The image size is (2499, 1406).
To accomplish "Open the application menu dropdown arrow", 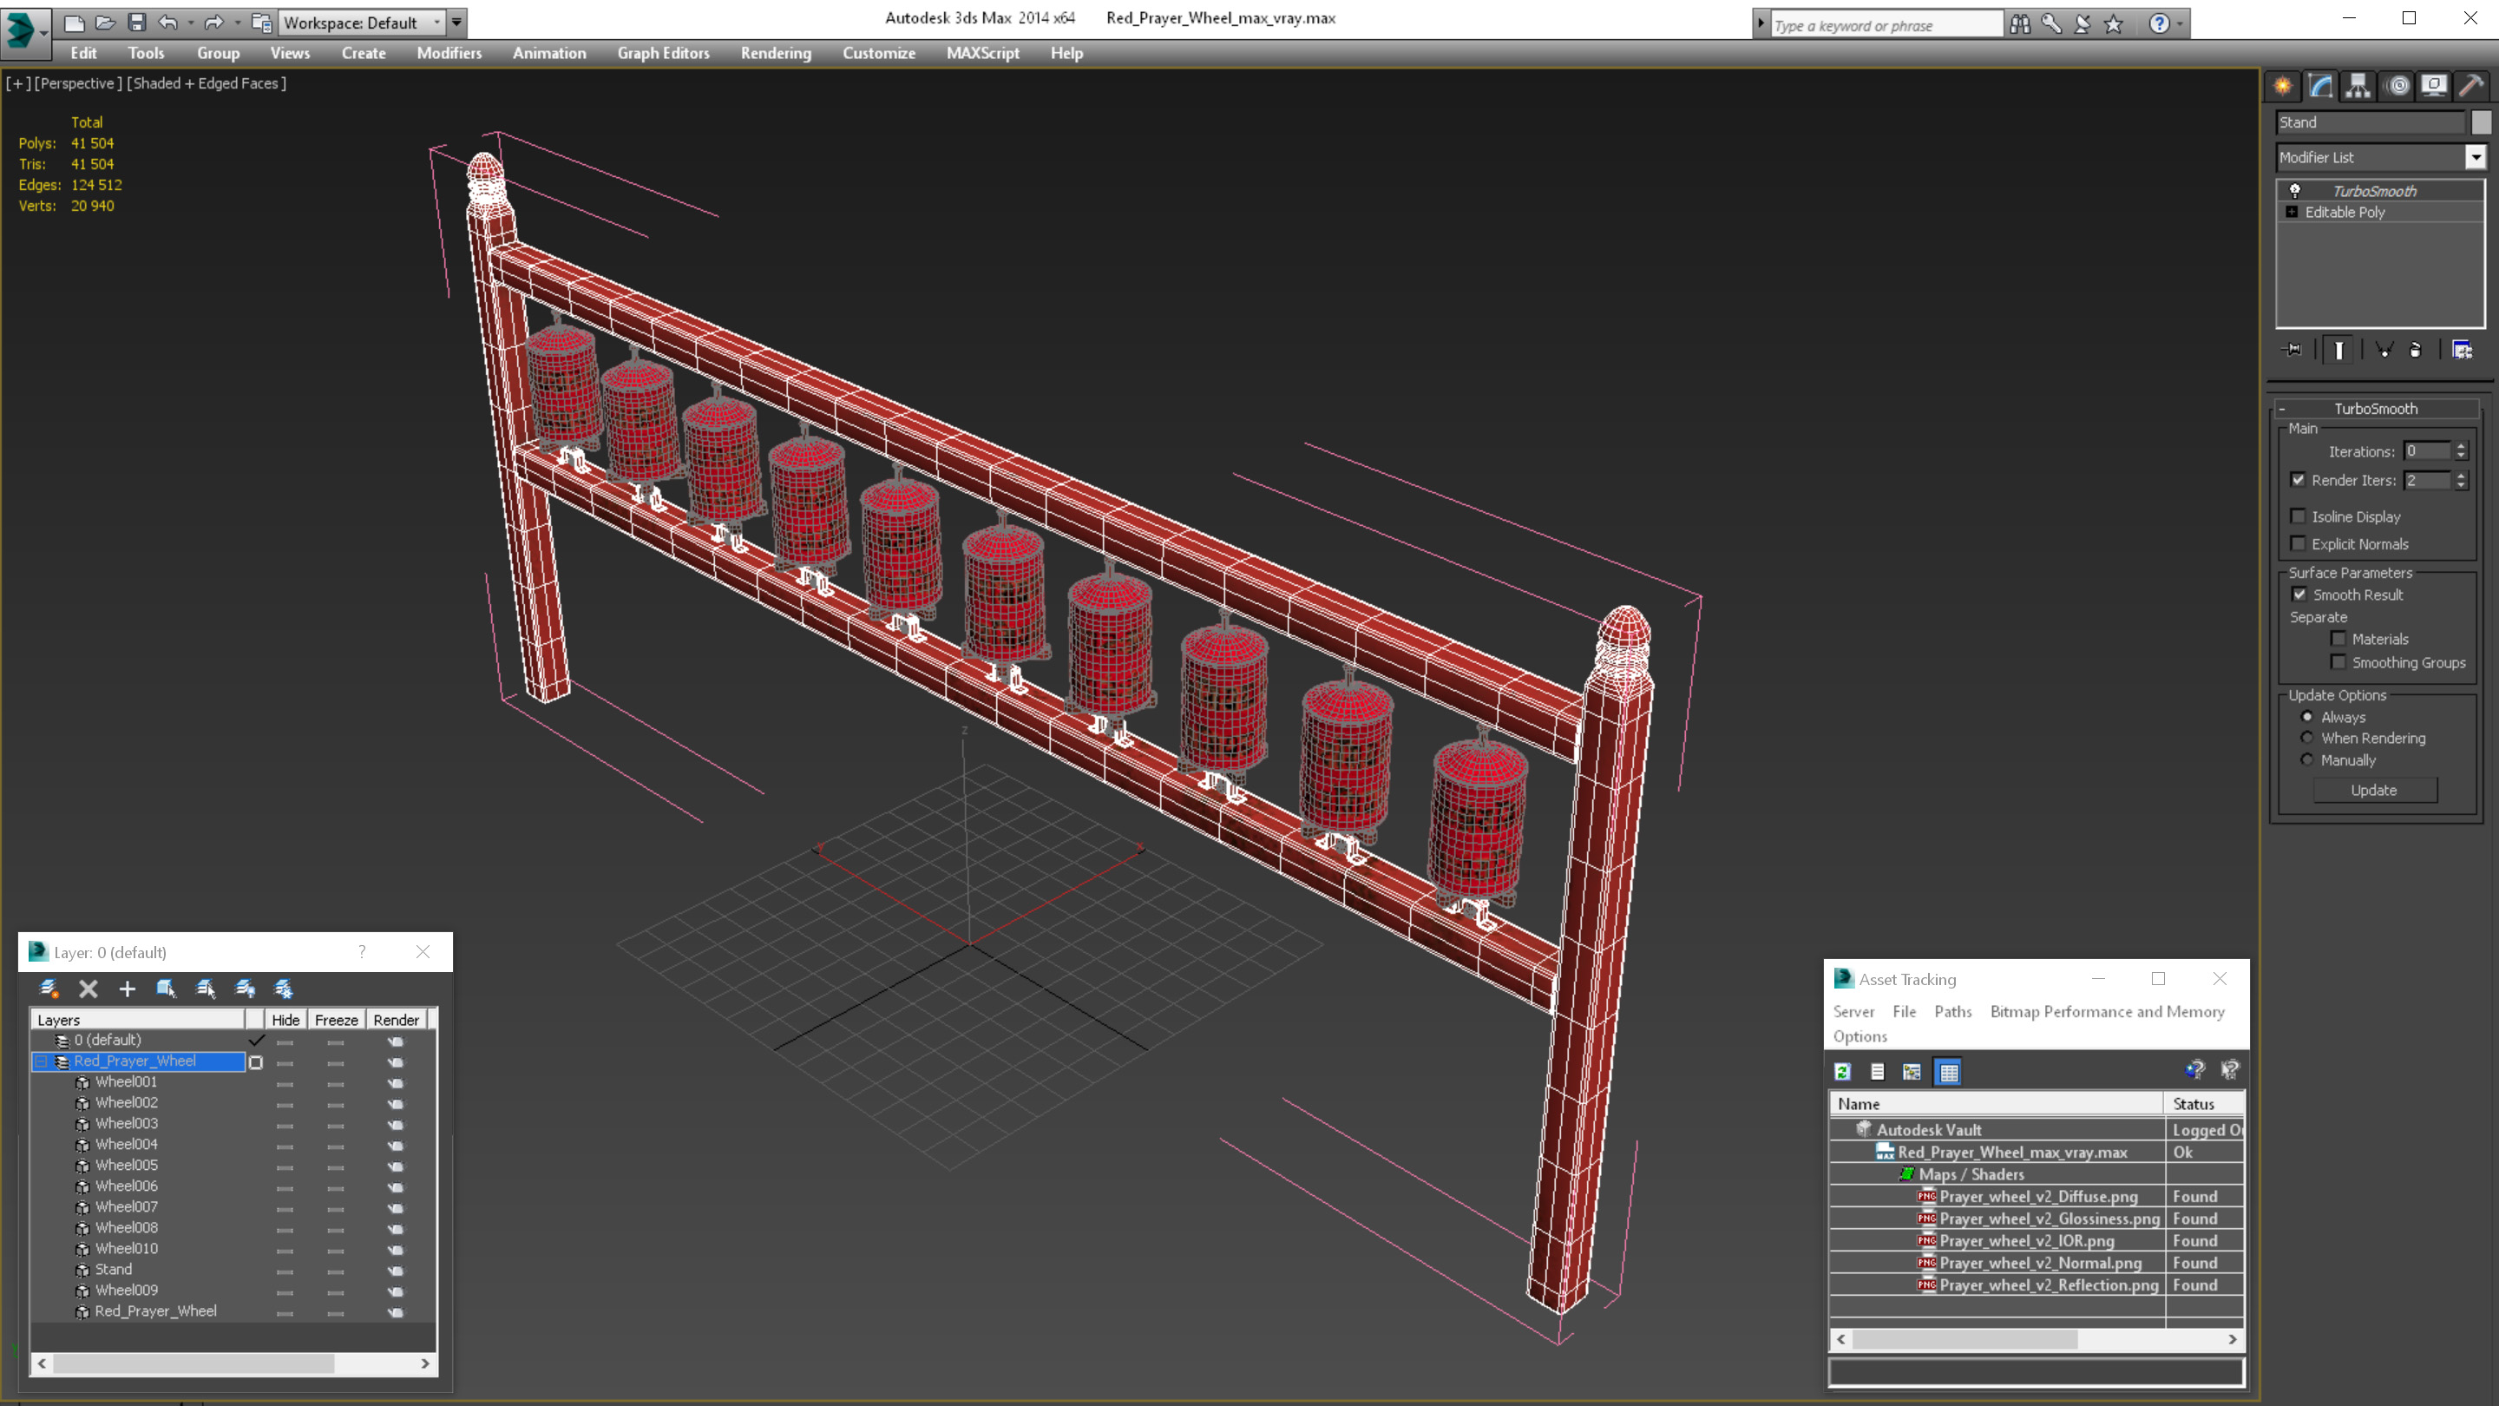I will [x=43, y=32].
